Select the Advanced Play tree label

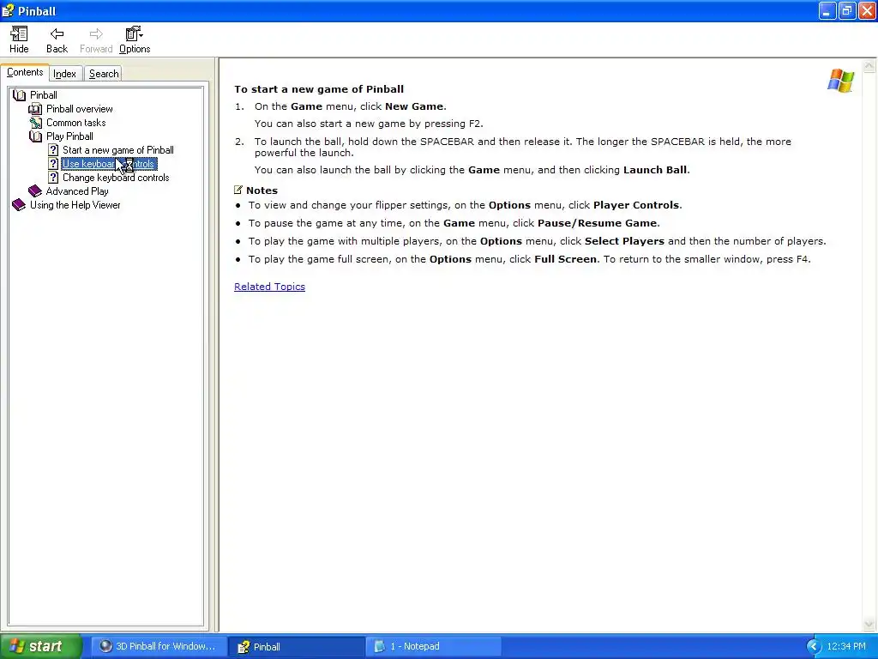[77, 191]
